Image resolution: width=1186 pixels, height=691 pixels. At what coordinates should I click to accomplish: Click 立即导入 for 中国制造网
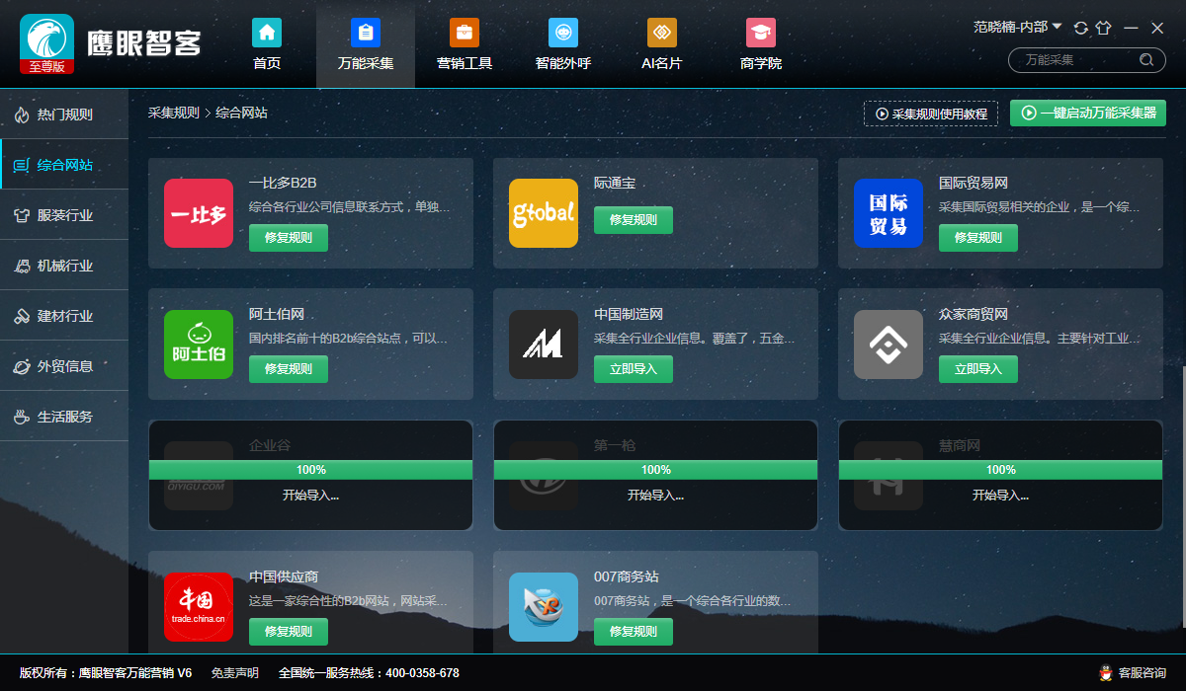point(634,369)
